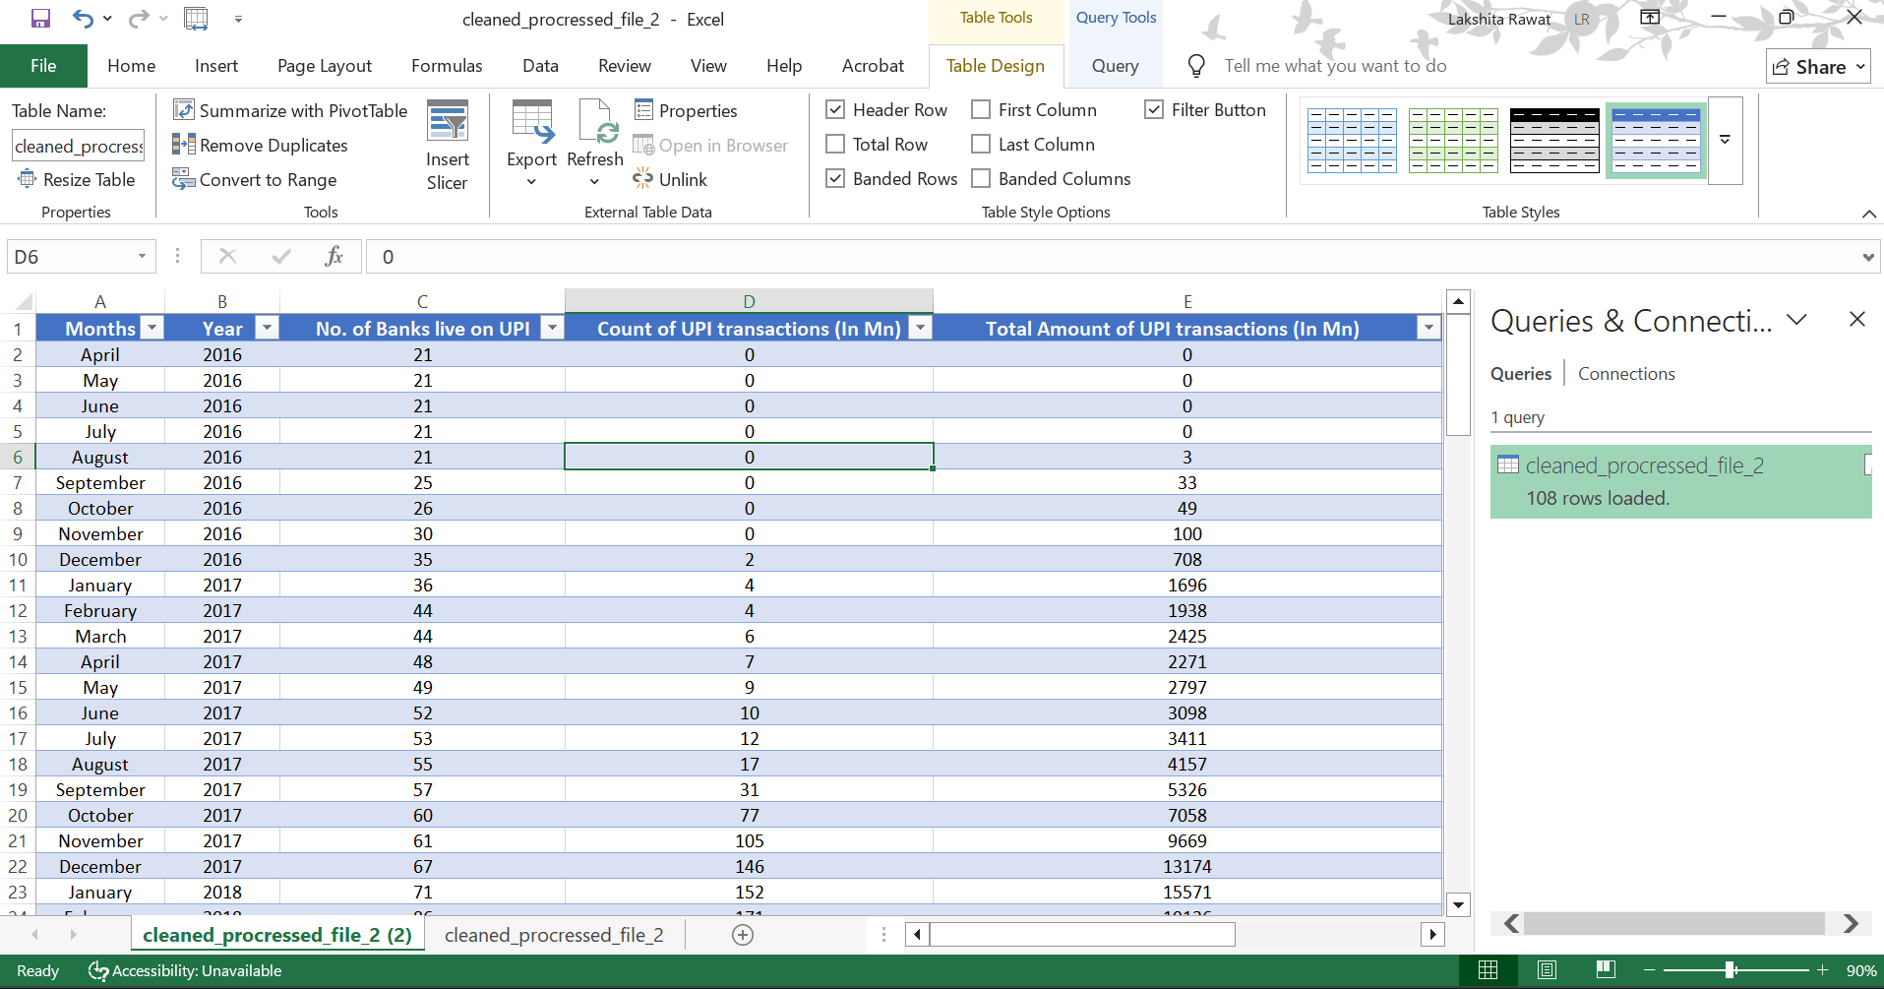Open the Months column filter dropdown
This screenshot has height=989, width=1884.
coord(152,328)
